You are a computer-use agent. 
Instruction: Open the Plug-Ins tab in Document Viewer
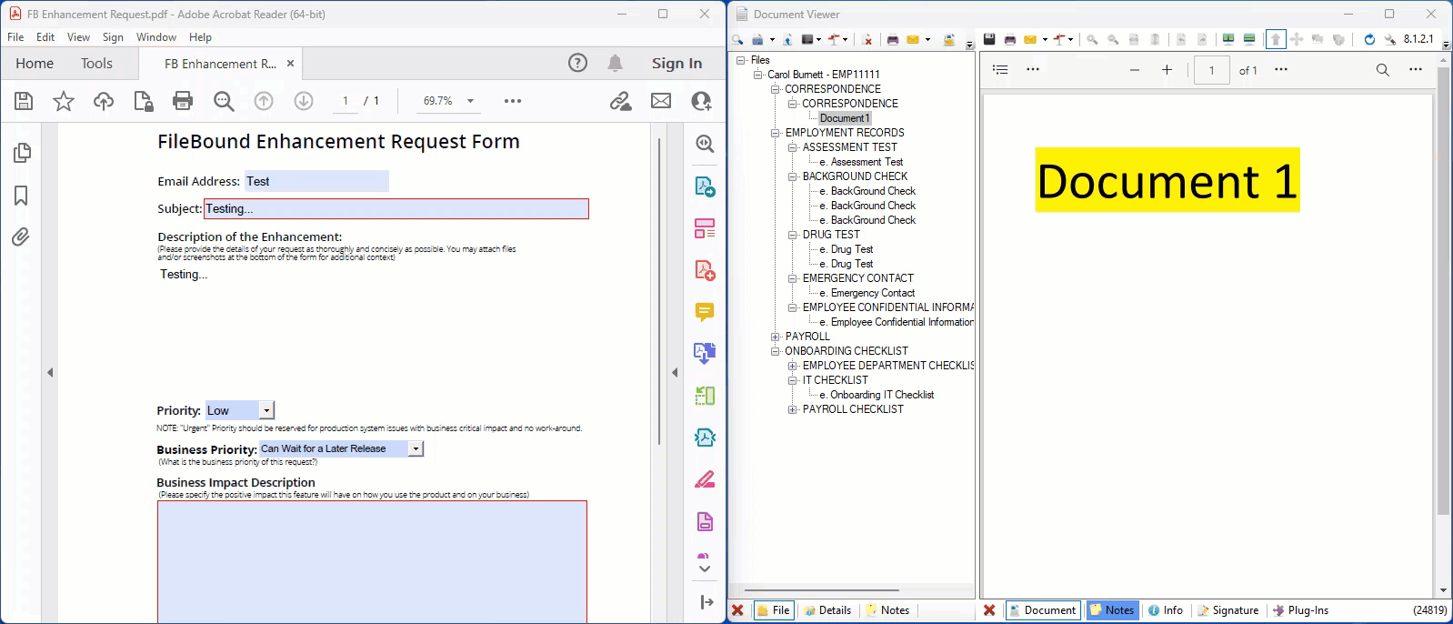click(x=1300, y=610)
